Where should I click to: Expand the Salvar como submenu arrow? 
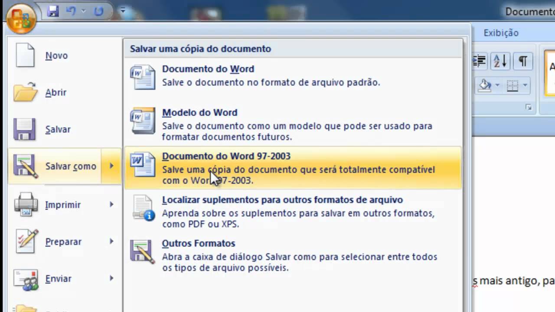(x=111, y=166)
